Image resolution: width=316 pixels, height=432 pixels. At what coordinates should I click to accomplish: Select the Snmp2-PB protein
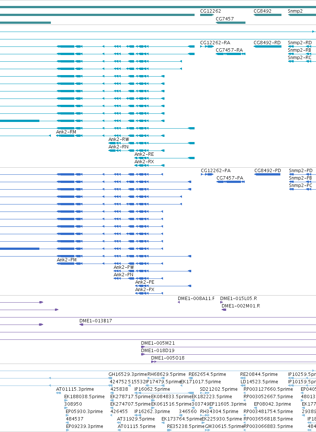coord(300,178)
